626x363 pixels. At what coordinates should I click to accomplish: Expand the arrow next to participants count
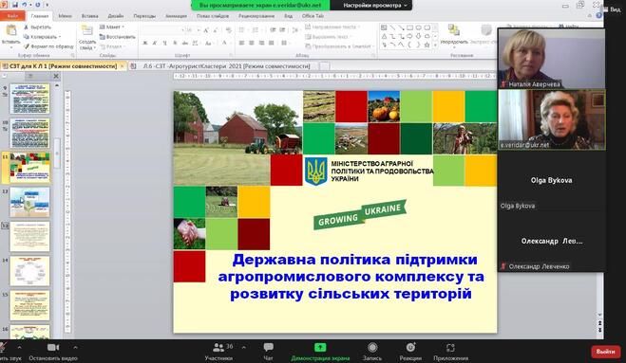coord(243,348)
